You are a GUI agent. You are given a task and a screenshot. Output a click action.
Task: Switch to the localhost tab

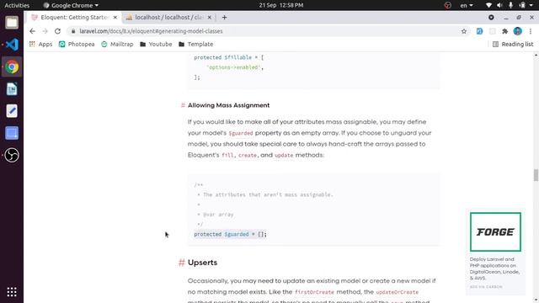(169, 17)
